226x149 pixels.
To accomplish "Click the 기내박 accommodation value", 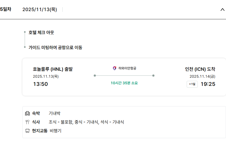I will [54, 113].
